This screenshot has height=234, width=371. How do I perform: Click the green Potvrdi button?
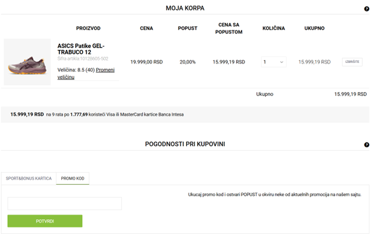[45, 221]
